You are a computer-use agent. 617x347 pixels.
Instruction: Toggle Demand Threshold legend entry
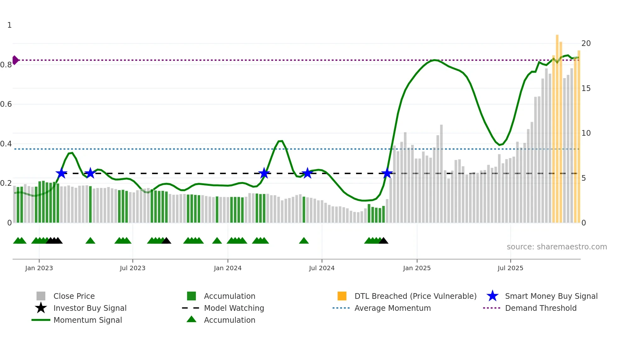[541, 308]
